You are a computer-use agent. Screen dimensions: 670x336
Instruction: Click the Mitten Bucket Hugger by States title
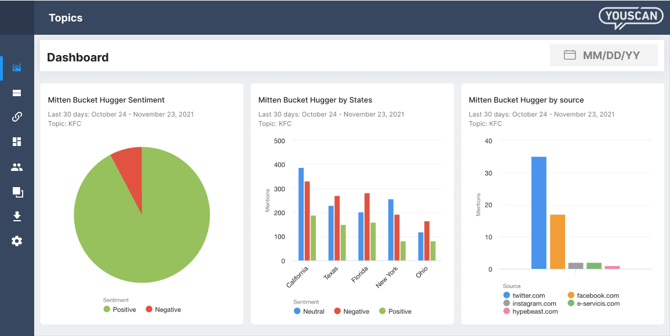click(x=315, y=100)
